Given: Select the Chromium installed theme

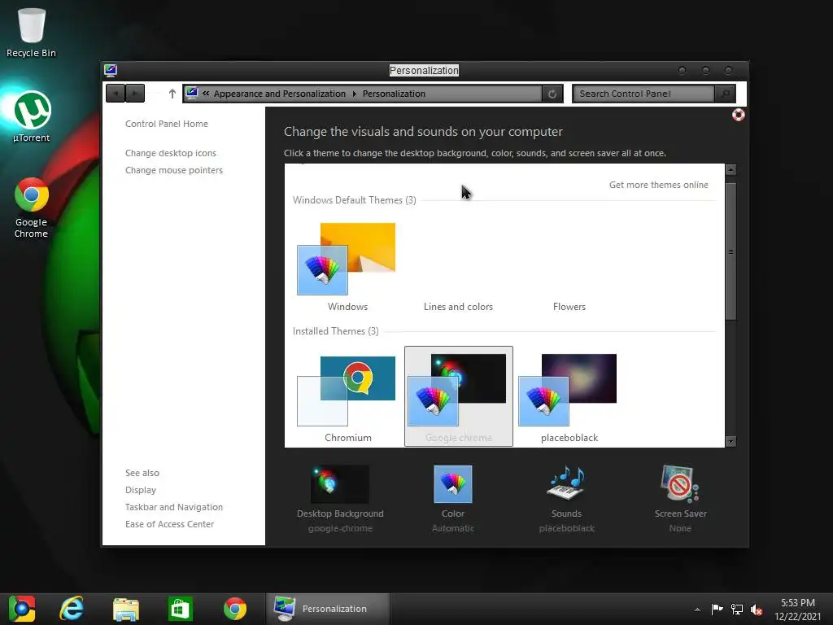Looking at the screenshot, I should click(x=347, y=396).
